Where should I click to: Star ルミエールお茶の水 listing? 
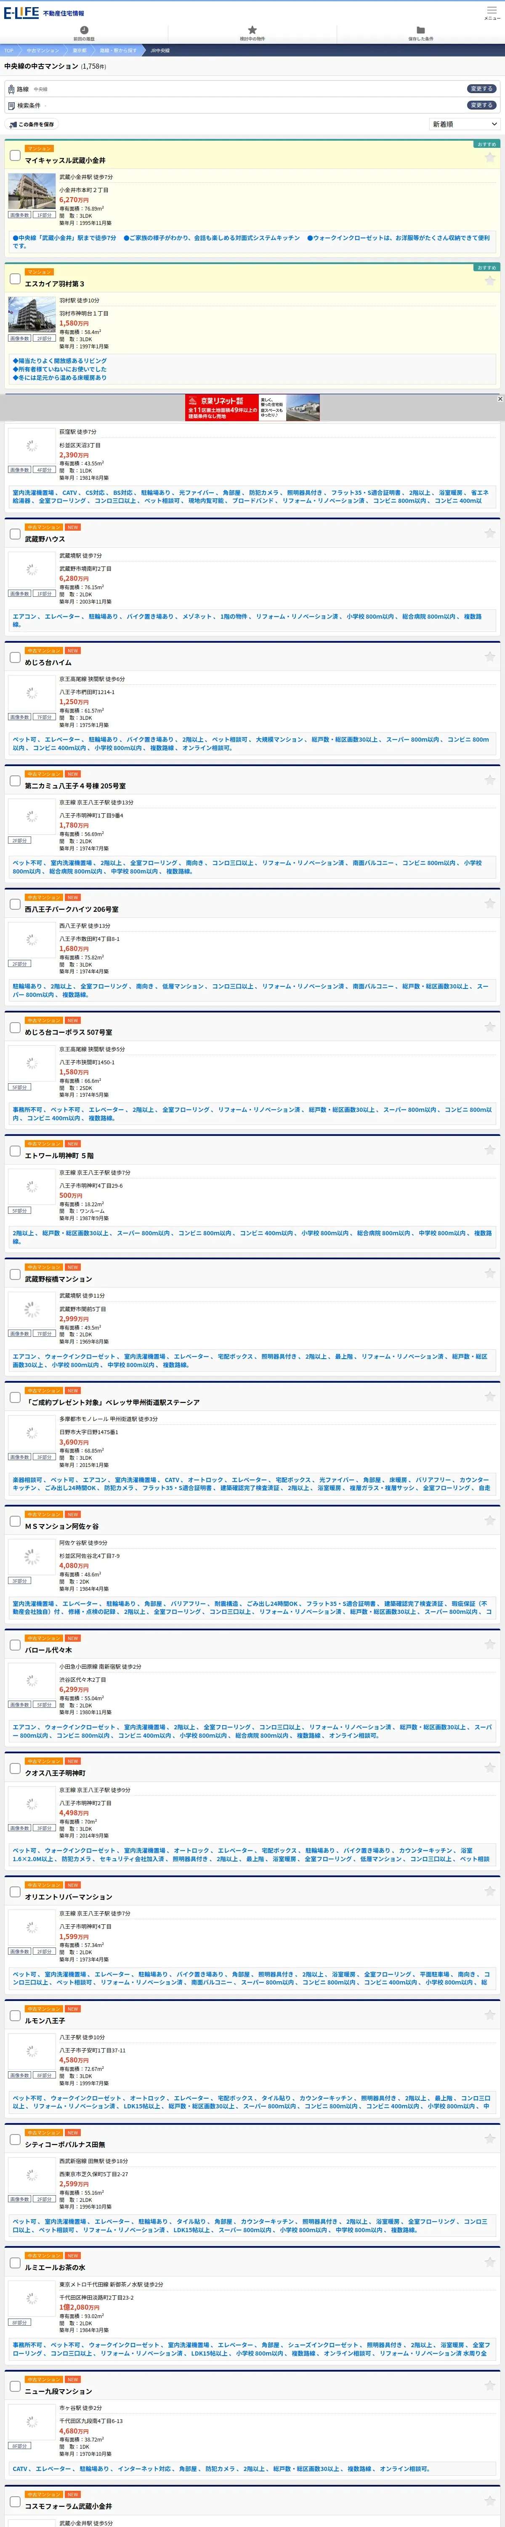tap(489, 2261)
